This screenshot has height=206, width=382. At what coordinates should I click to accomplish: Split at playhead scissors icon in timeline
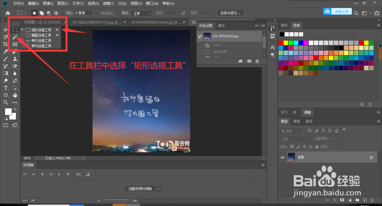(78, 174)
